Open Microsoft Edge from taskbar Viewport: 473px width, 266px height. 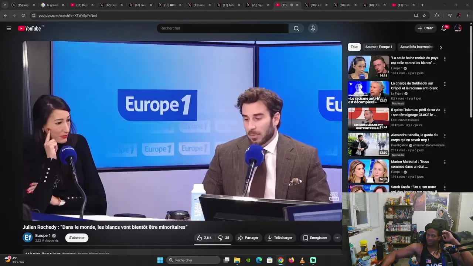259,260
